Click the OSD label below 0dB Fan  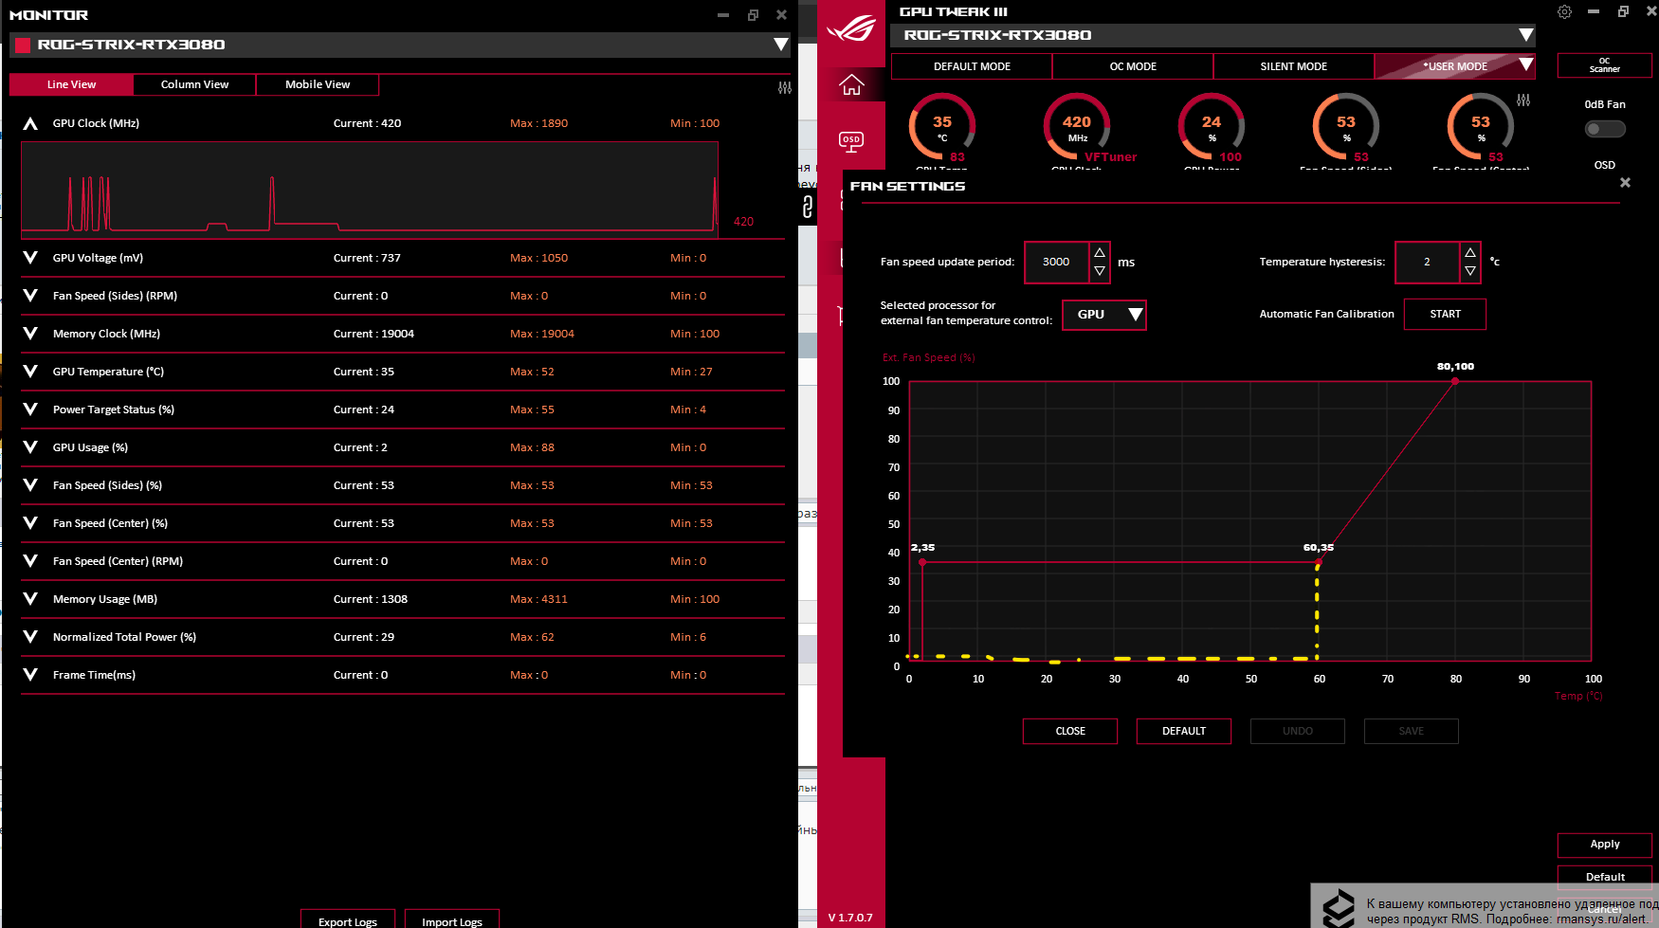[1605, 165]
